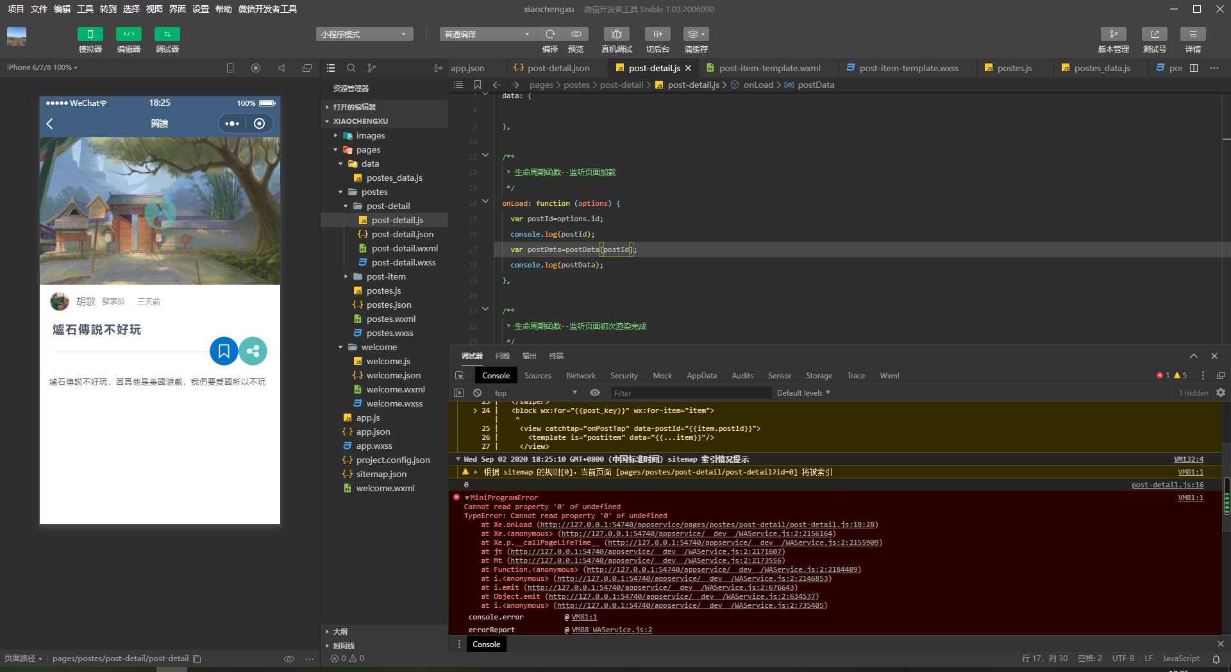
Task: Open the mini program mode dropdown
Action: (x=364, y=34)
